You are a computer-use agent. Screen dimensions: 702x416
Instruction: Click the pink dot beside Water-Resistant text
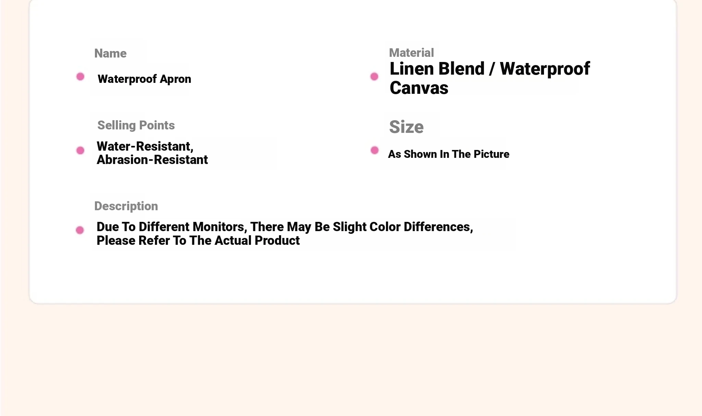(80, 150)
